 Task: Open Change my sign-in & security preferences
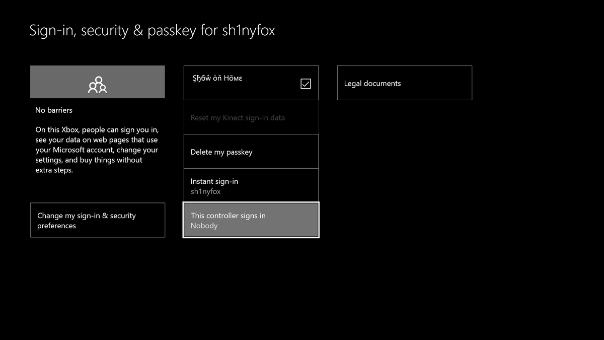97,220
